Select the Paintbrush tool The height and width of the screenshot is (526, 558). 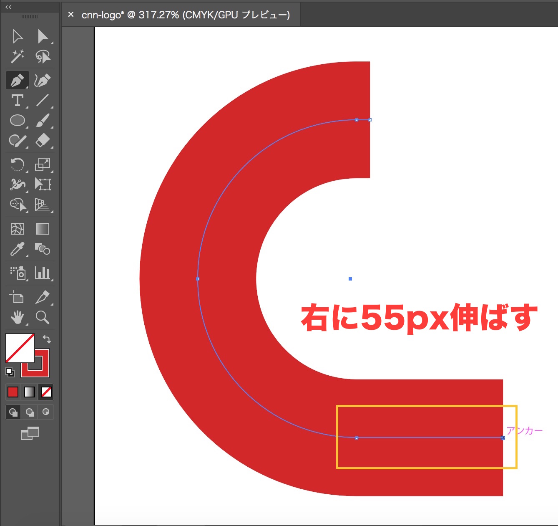click(43, 120)
